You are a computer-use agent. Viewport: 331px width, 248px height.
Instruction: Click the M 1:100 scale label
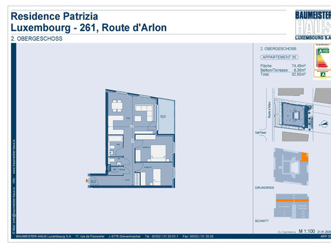[x=307, y=231]
